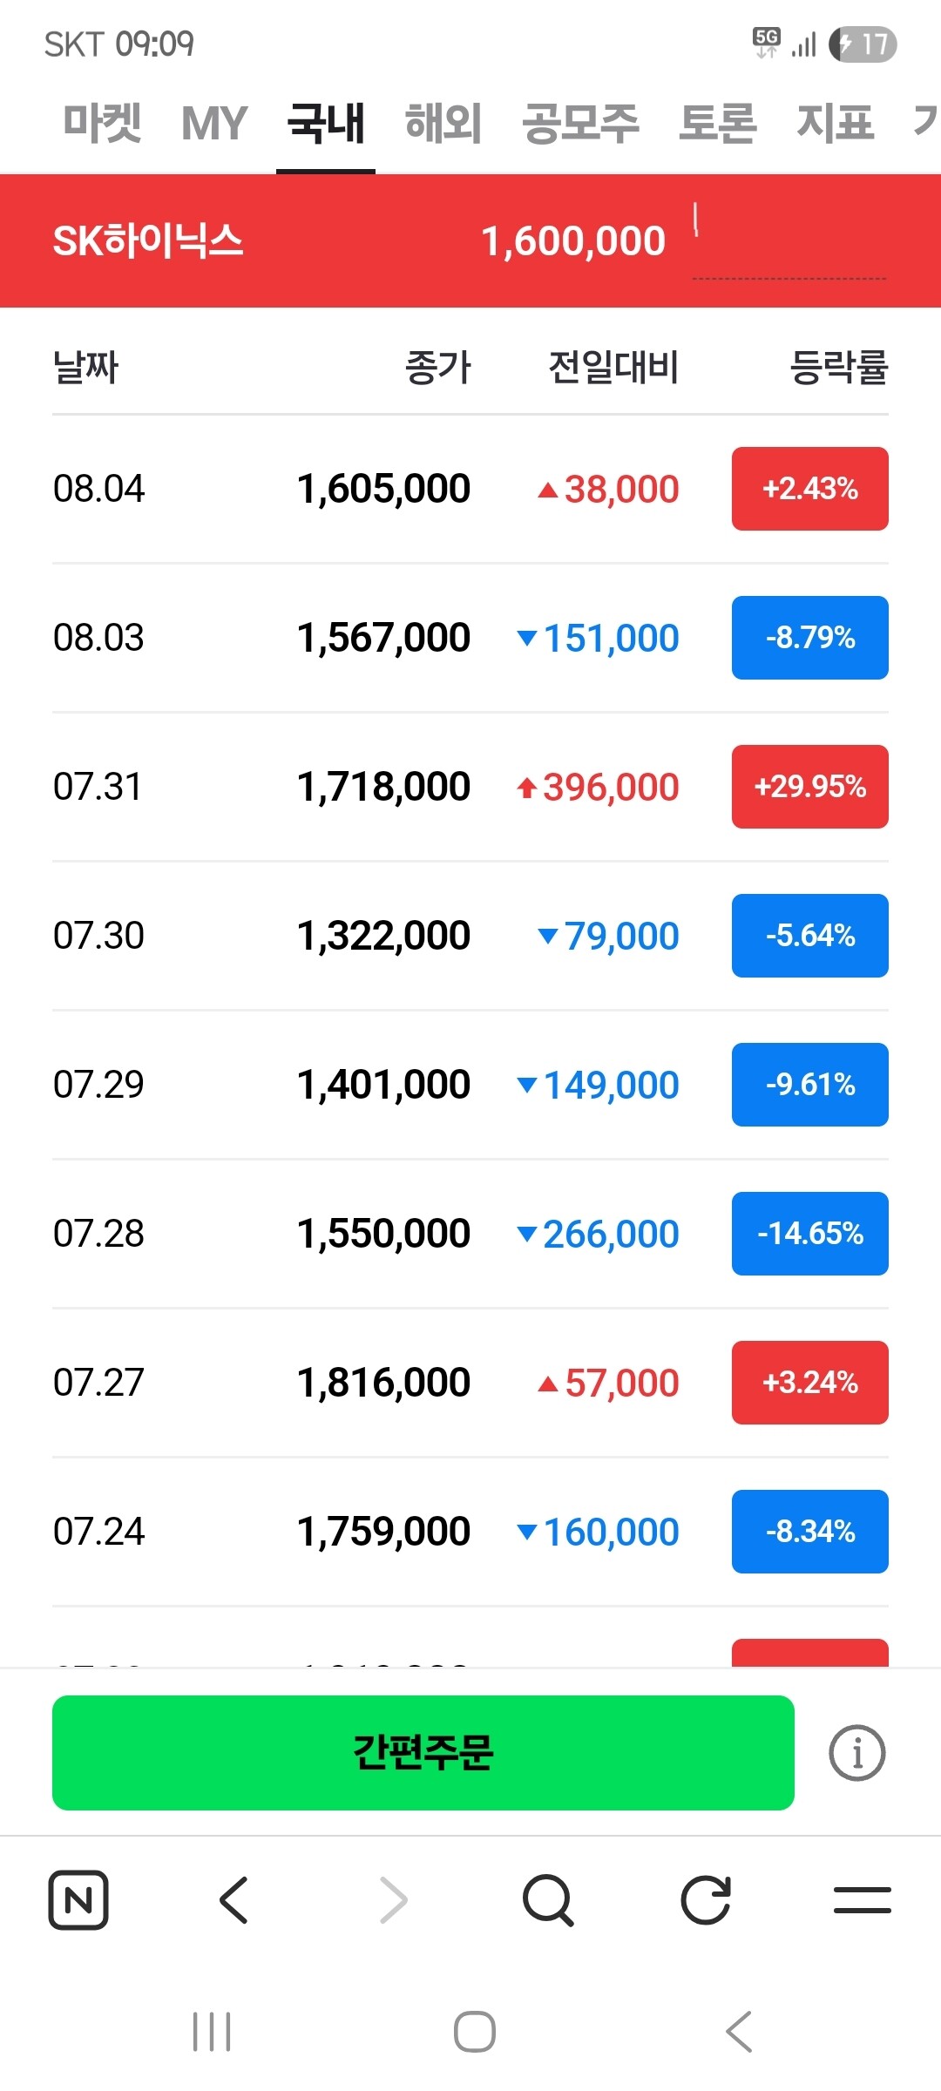Go to the 토론 tab
Image resolution: width=941 pixels, height=2091 pixels.
pos(718,123)
